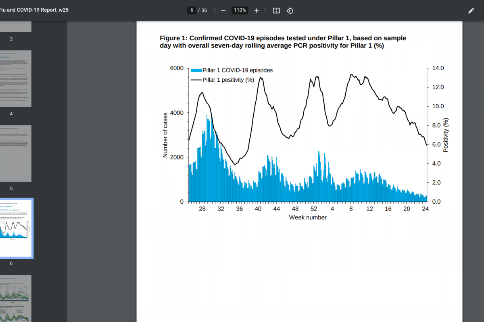Click the Figure 1 caption heading
The height and width of the screenshot is (322, 484).
tap(283, 42)
